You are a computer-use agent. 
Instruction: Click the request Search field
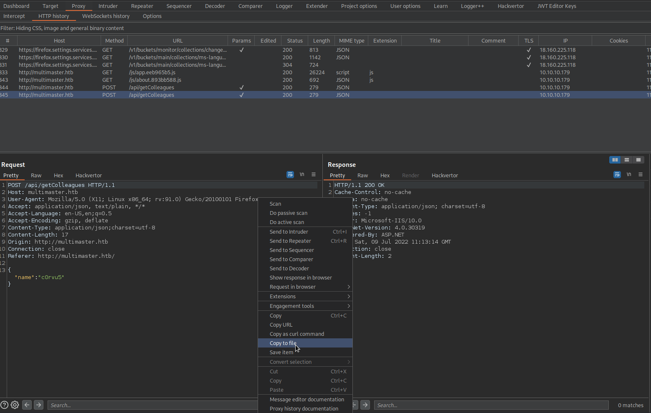pyautogui.click(x=152, y=405)
